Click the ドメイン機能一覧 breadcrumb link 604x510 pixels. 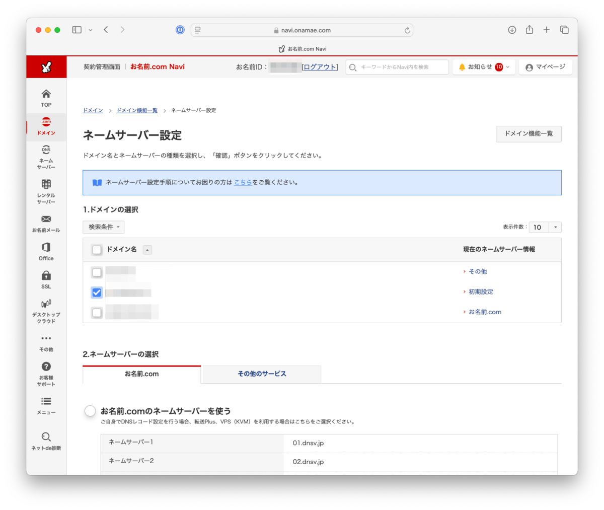click(x=137, y=110)
